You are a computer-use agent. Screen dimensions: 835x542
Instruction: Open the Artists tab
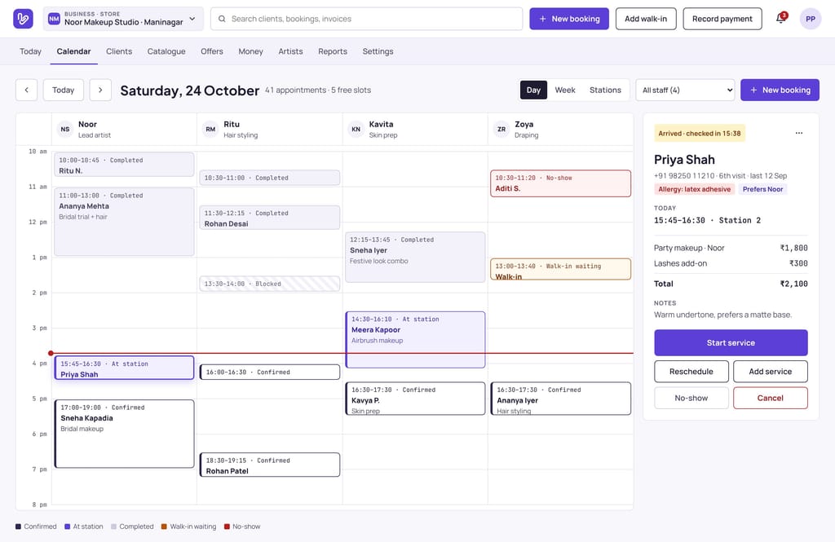pos(290,51)
